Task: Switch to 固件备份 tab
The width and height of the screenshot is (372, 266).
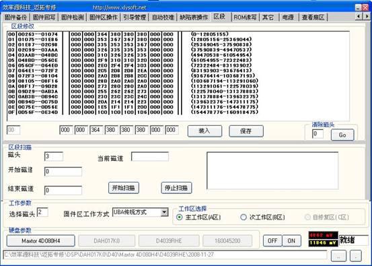Action: pyautogui.click(x=15, y=17)
